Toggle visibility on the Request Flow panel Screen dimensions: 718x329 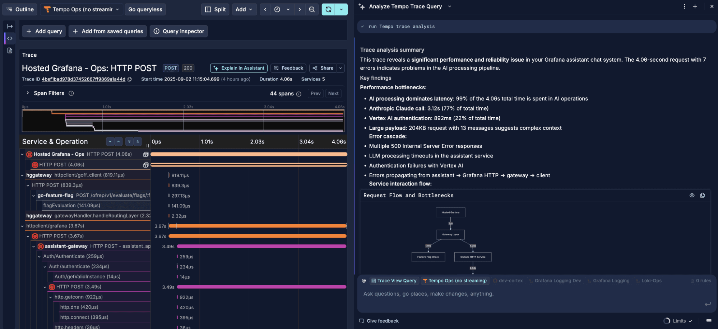point(692,195)
